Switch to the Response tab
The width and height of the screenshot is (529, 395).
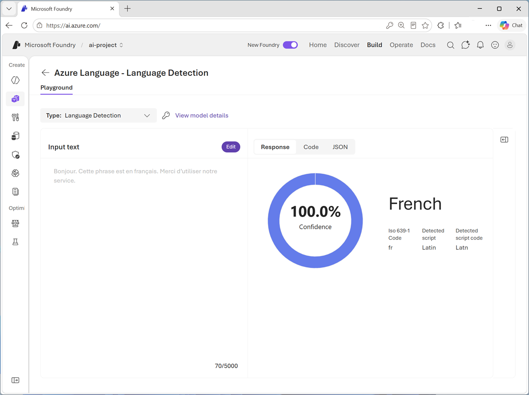point(275,147)
